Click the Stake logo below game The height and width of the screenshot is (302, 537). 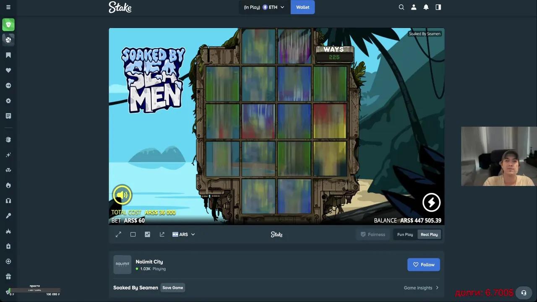[x=276, y=234]
